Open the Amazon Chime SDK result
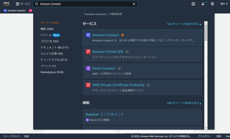The image size is (230, 139). pyautogui.click(x=142, y=54)
